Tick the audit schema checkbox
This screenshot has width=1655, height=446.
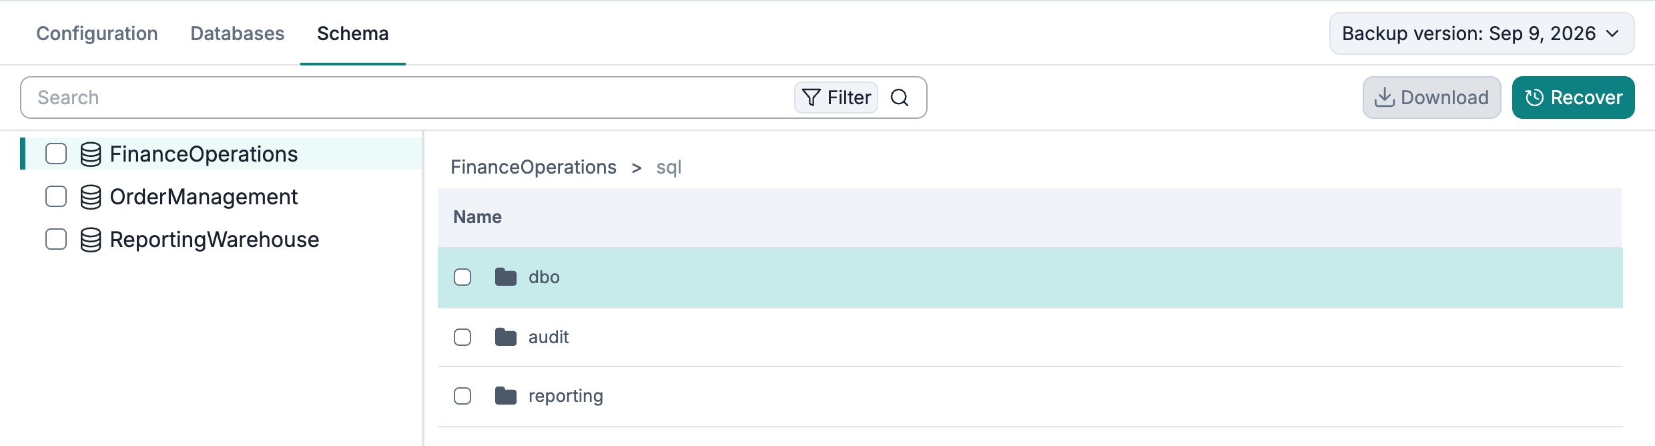pos(462,337)
